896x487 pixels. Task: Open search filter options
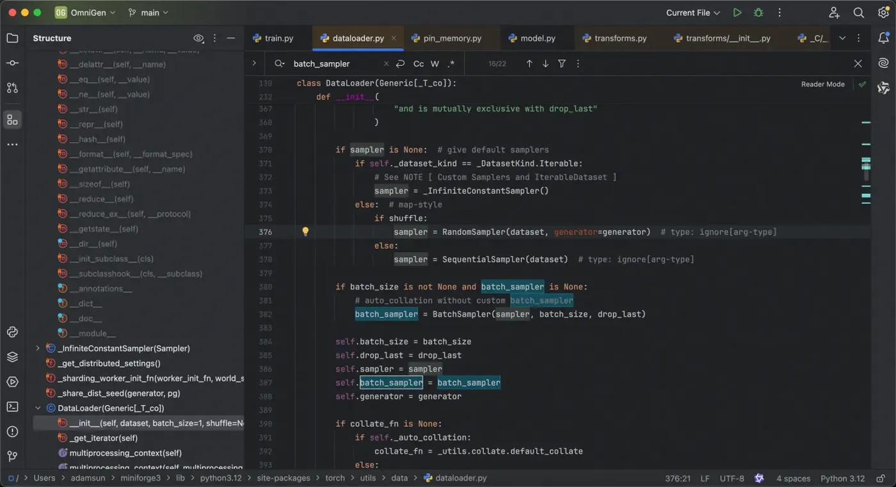[x=562, y=63]
